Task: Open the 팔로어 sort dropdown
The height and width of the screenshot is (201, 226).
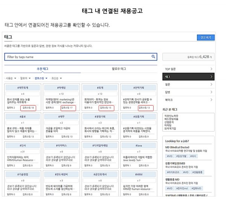Action: 25,78
